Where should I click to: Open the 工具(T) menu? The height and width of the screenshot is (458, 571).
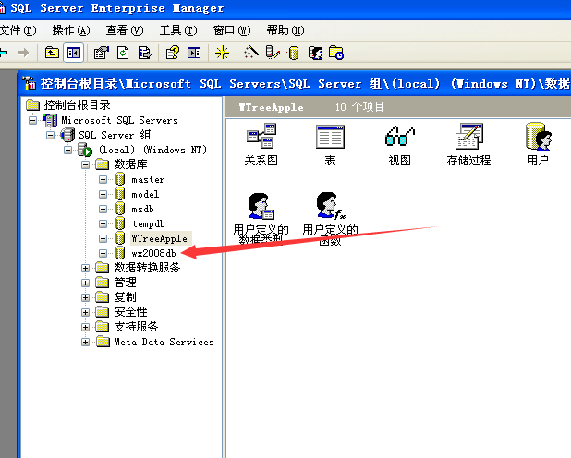point(178,30)
